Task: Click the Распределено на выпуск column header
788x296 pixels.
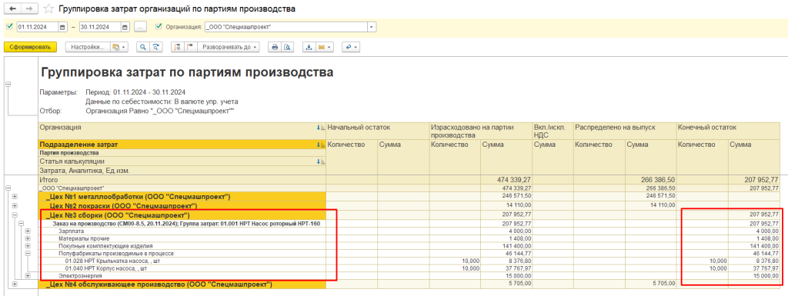Action: [625, 131]
